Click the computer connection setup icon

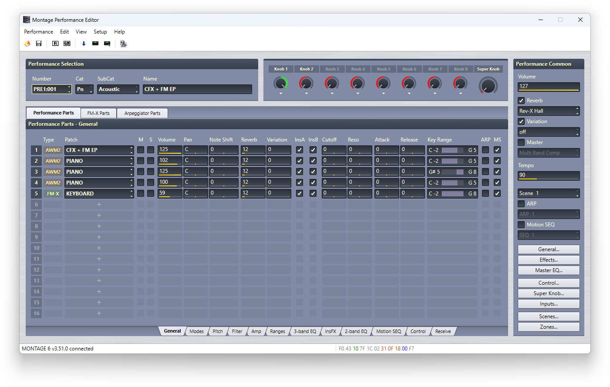click(x=123, y=44)
